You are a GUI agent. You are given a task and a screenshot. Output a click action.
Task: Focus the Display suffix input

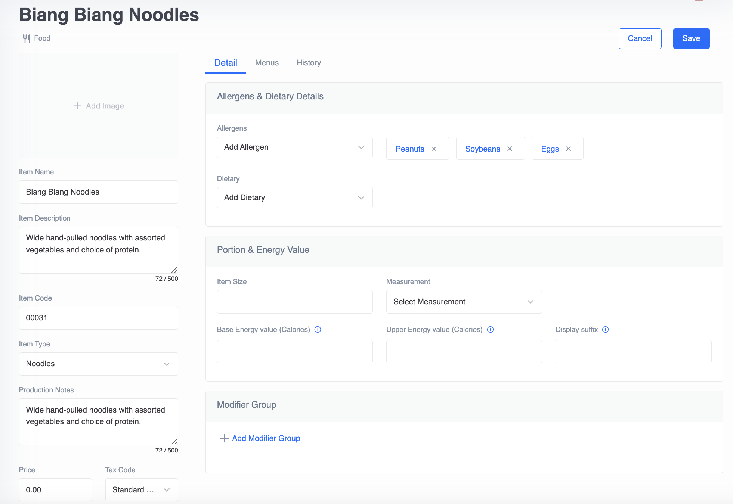point(634,352)
